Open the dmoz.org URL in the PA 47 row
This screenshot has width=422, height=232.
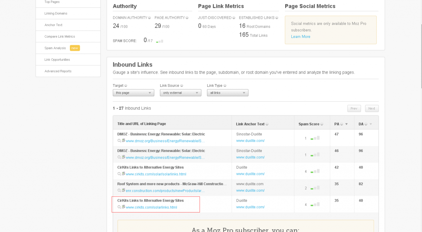click(165, 141)
